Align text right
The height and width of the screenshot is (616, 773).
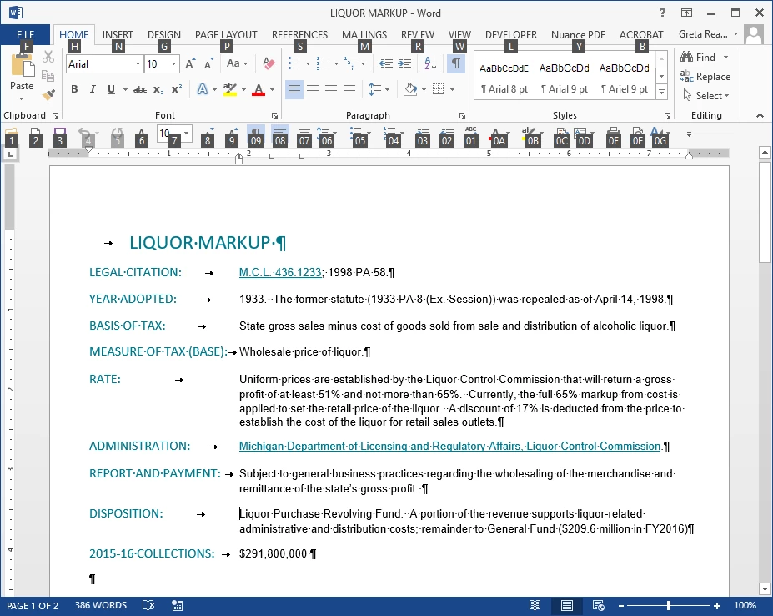coord(331,89)
